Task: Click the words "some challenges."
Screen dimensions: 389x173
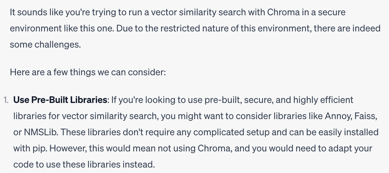Action: point(45,44)
